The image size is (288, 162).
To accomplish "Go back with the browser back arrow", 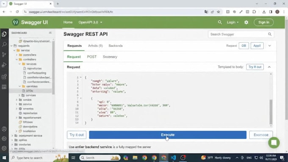I will point(4,12).
